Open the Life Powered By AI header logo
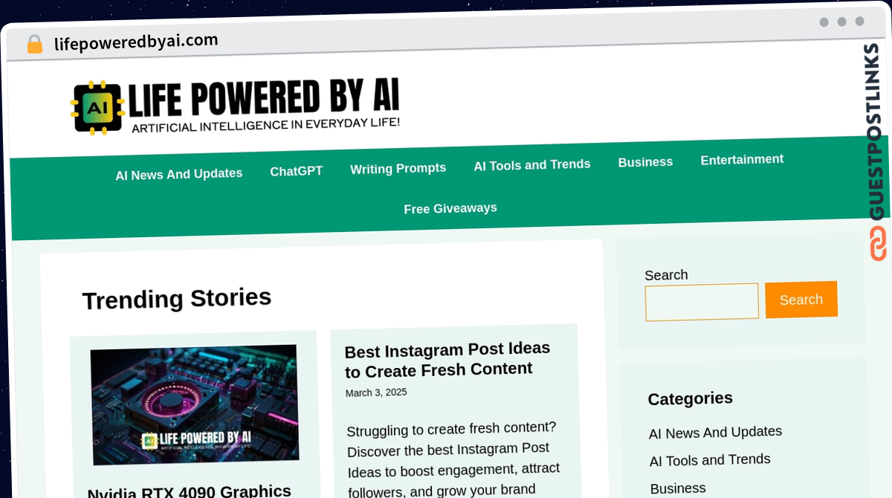 coord(235,106)
